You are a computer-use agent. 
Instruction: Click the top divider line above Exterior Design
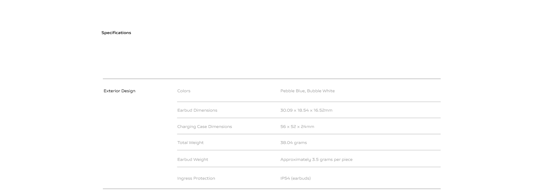[x=272, y=79]
